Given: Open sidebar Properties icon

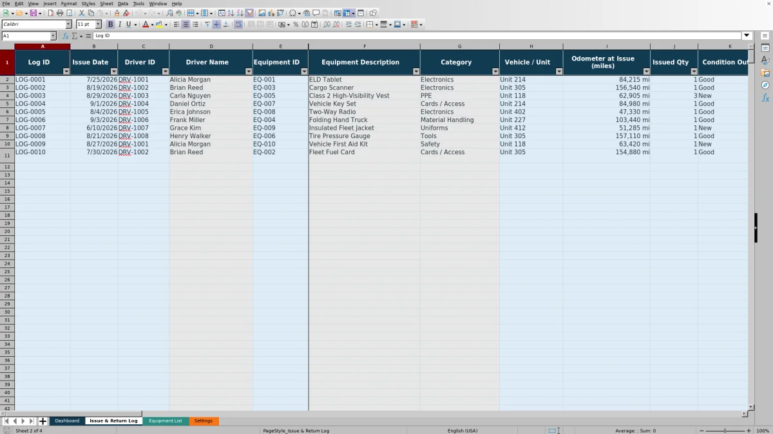Looking at the screenshot, I should [x=765, y=48].
